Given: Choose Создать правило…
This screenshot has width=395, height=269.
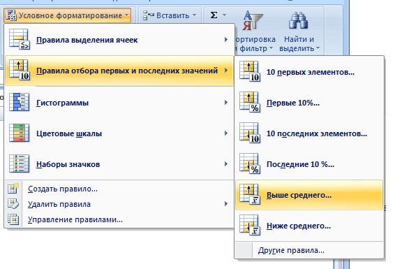Looking at the screenshot, I should [119, 189].
